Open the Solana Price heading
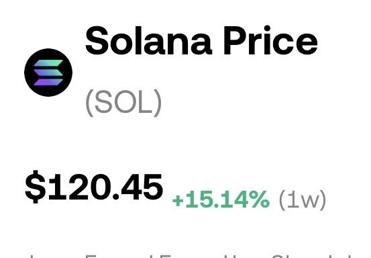 coord(201,41)
